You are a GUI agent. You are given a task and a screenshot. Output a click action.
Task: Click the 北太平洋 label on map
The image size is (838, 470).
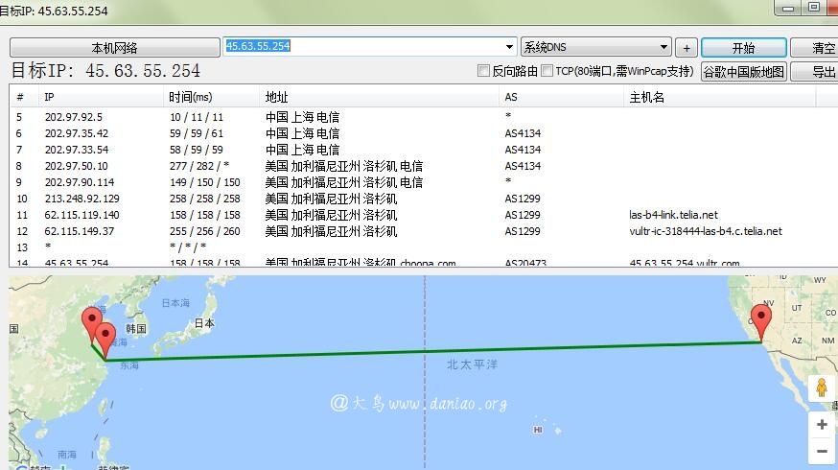pyautogui.click(x=473, y=364)
